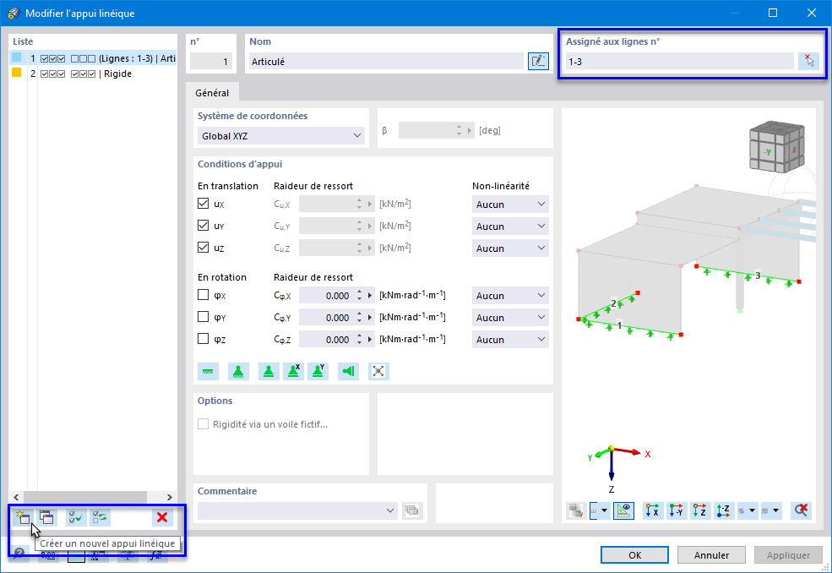Click the triangle-and-eye visibility icon in the preview toolbar

pyautogui.click(x=624, y=510)
